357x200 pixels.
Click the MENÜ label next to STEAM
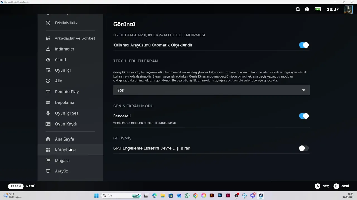(31, 186)
